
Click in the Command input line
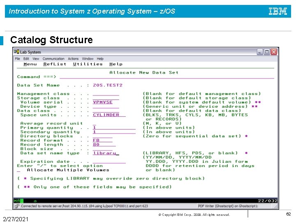pyautogui.click(x=167, y=76)
